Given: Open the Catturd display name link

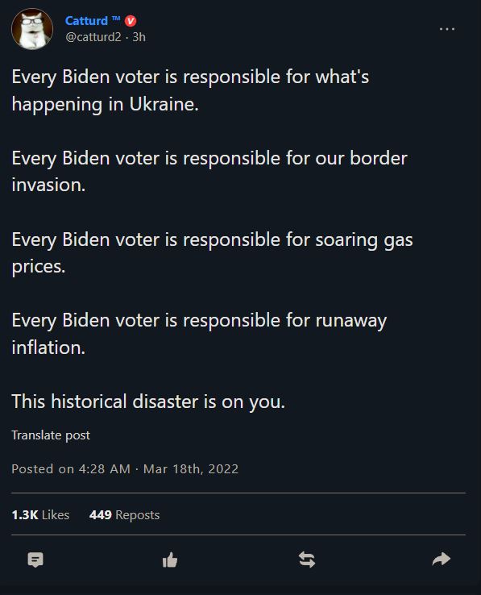Looking at the screenshot, I should [86, 20].
